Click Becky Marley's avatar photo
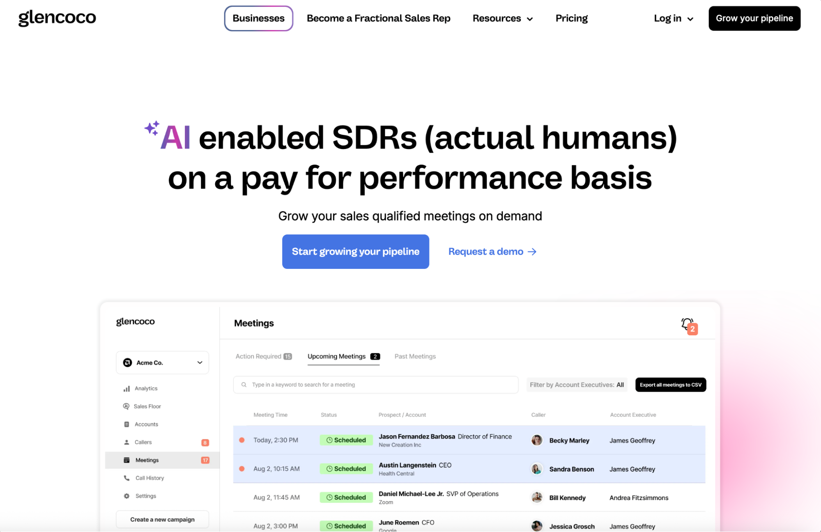 [x=536, y=440]
